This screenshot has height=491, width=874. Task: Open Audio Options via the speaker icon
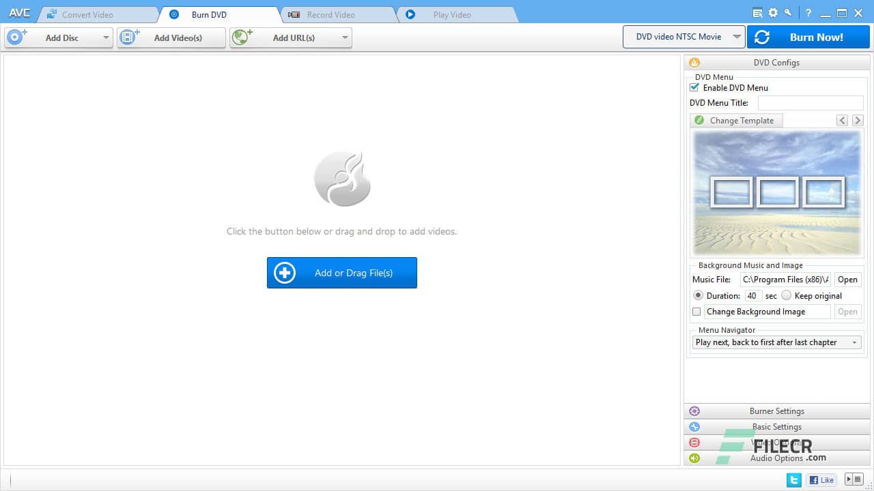tap(694, 458)
